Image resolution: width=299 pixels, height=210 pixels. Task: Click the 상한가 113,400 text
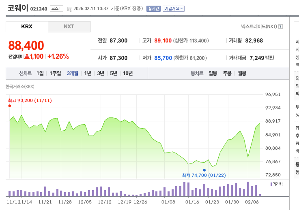coord(191,40)
